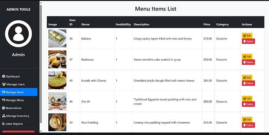Click the red button below Sales Reports
The height and width of the screenshot is (135, 269).
pos(18,132)
